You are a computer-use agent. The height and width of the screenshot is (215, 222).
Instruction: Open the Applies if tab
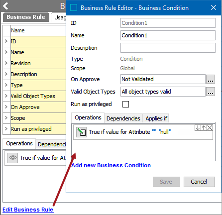[156, 118]
